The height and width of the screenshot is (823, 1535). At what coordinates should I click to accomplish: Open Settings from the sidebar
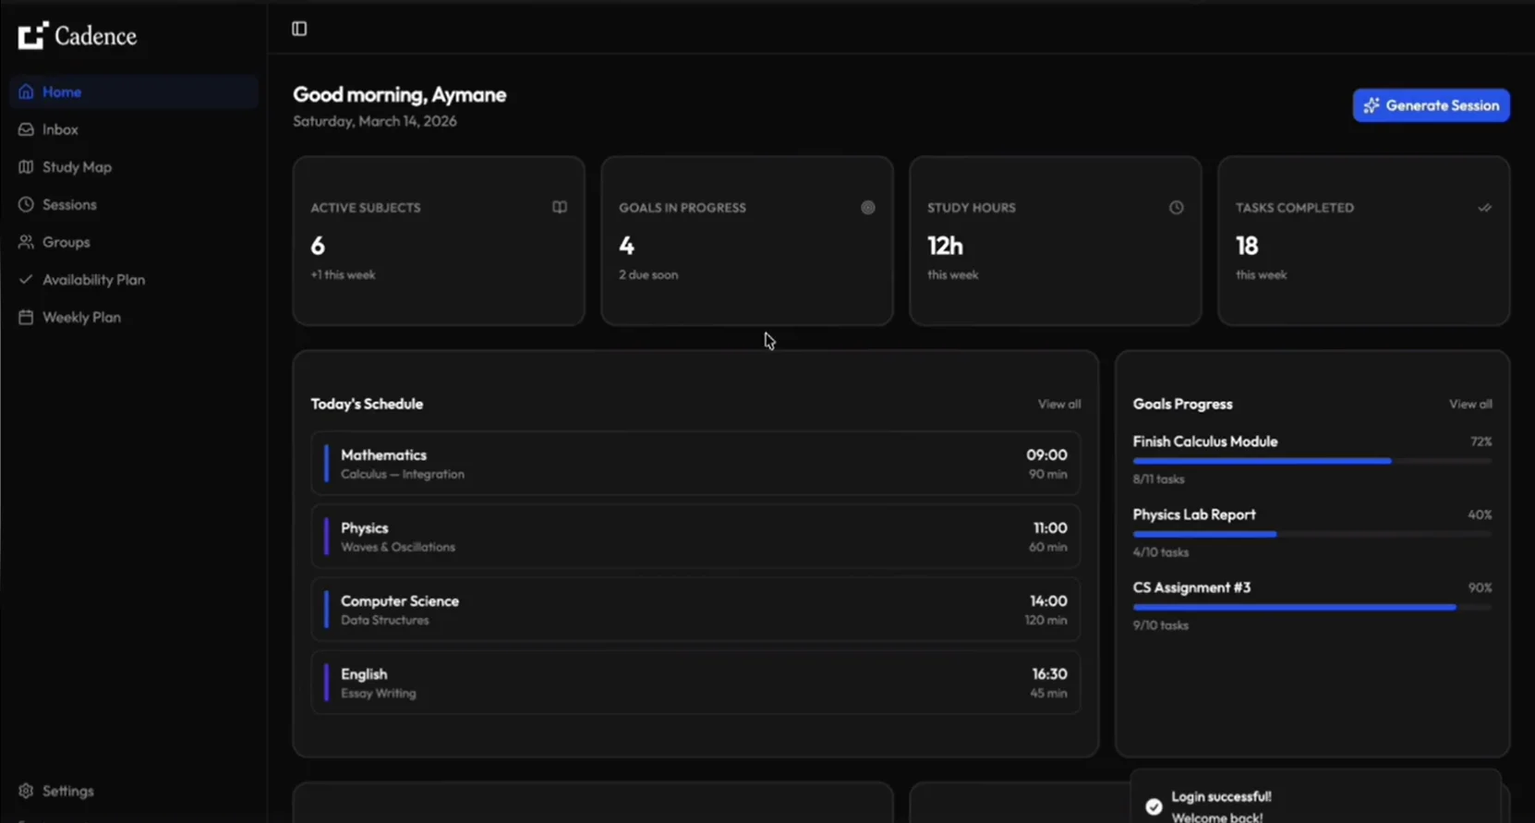click(134, 791)
